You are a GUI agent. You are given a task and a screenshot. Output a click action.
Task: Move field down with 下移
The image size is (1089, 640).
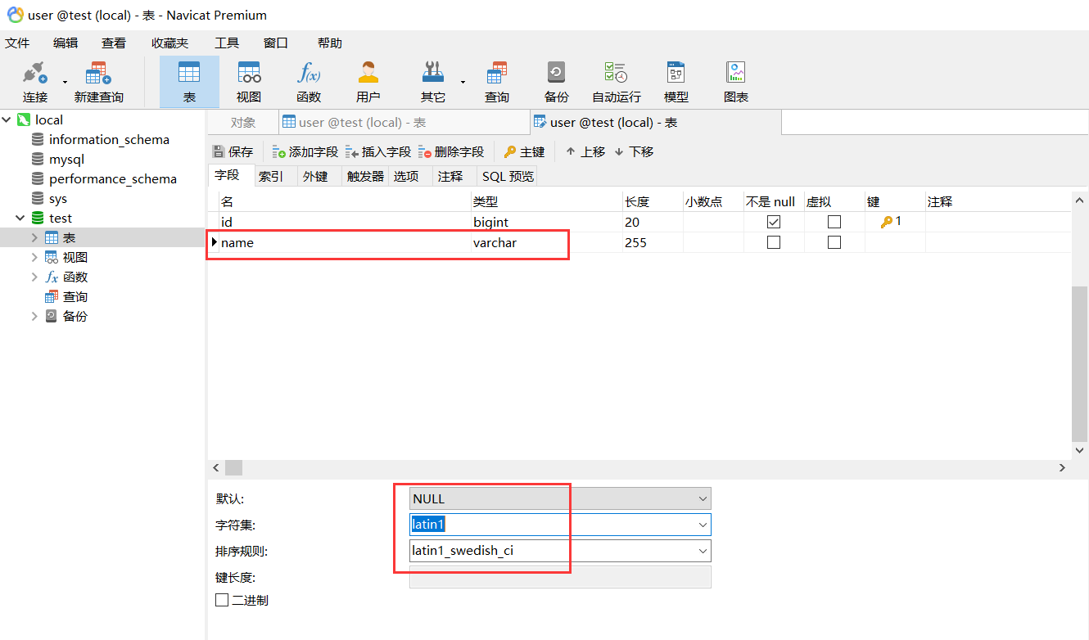[634, 151]
